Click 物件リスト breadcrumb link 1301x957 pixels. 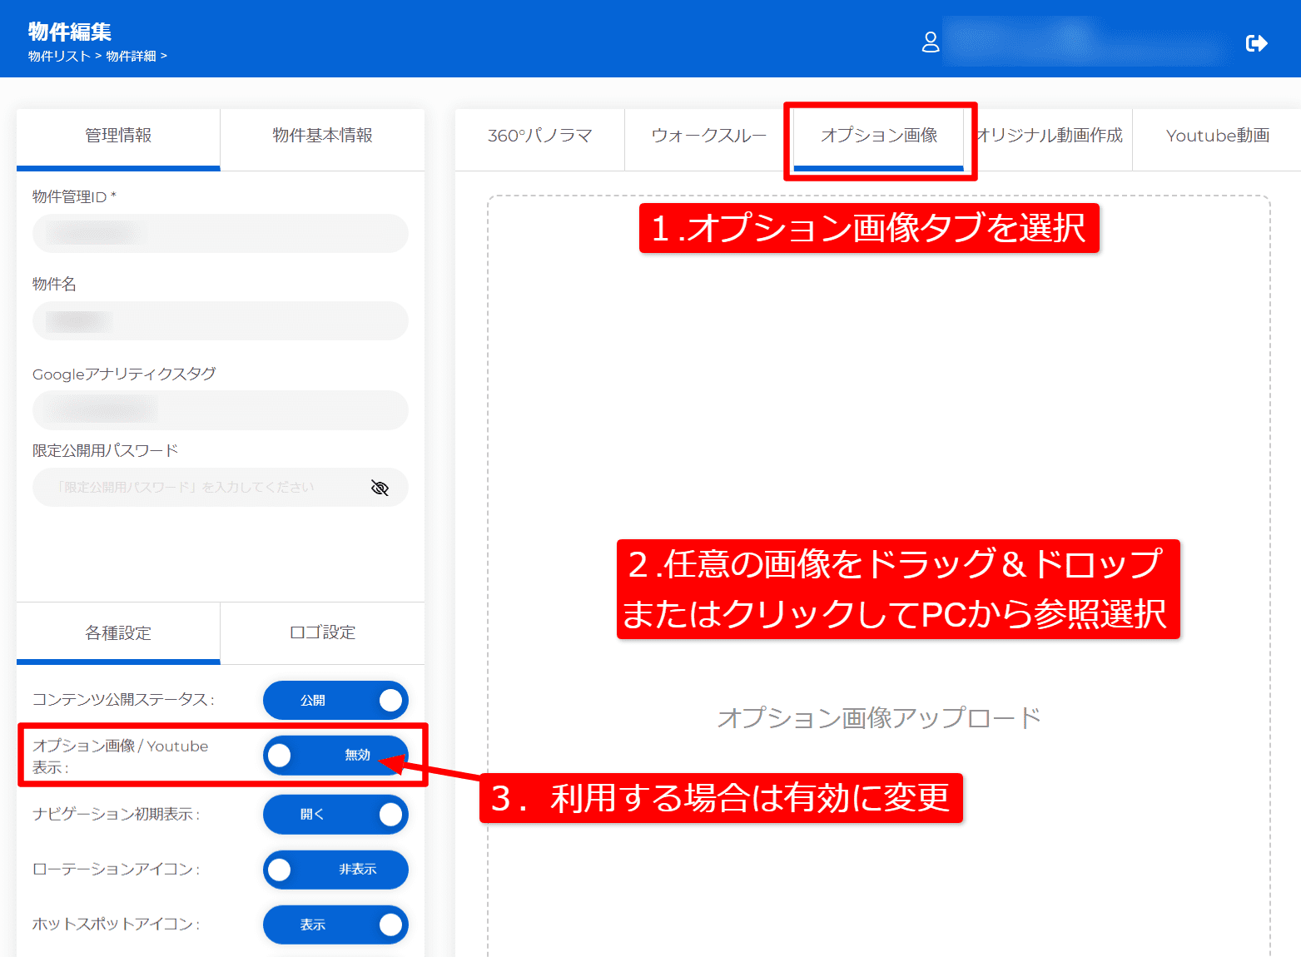coord(58,56)
